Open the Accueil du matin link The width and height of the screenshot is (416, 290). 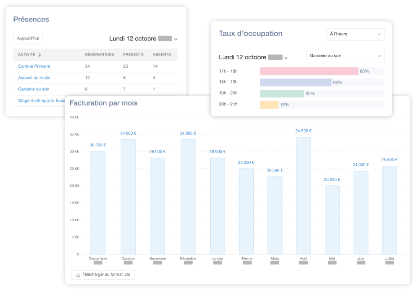click(34, 78)
